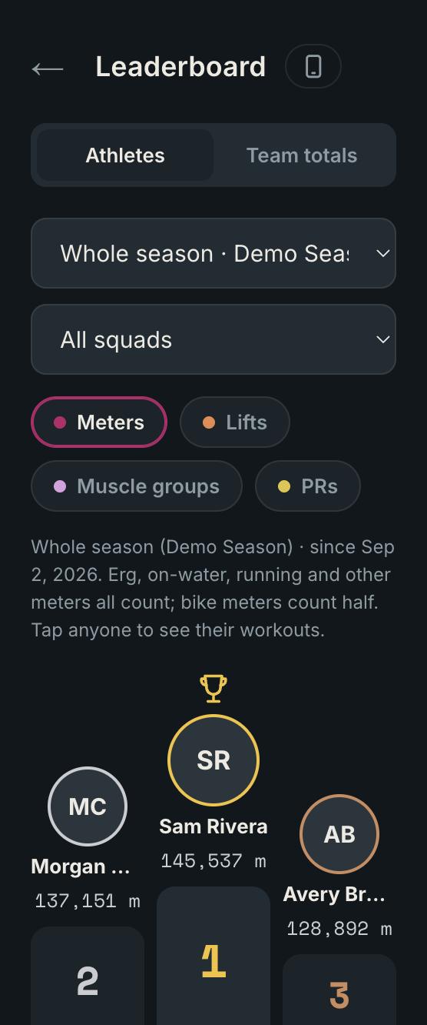Click the third place podium block
The width and height of the screenshot is (427, 1025).
[x=339, y=990]
